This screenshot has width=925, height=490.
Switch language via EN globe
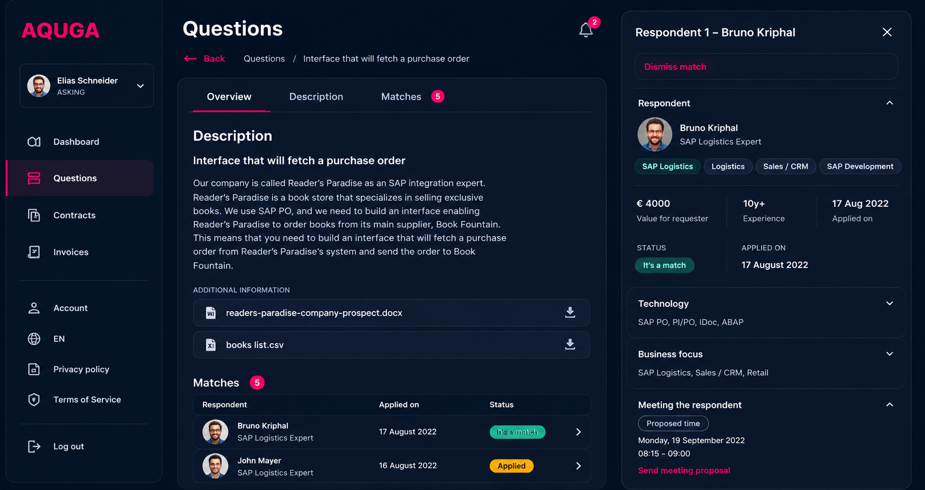click(34, 339)
